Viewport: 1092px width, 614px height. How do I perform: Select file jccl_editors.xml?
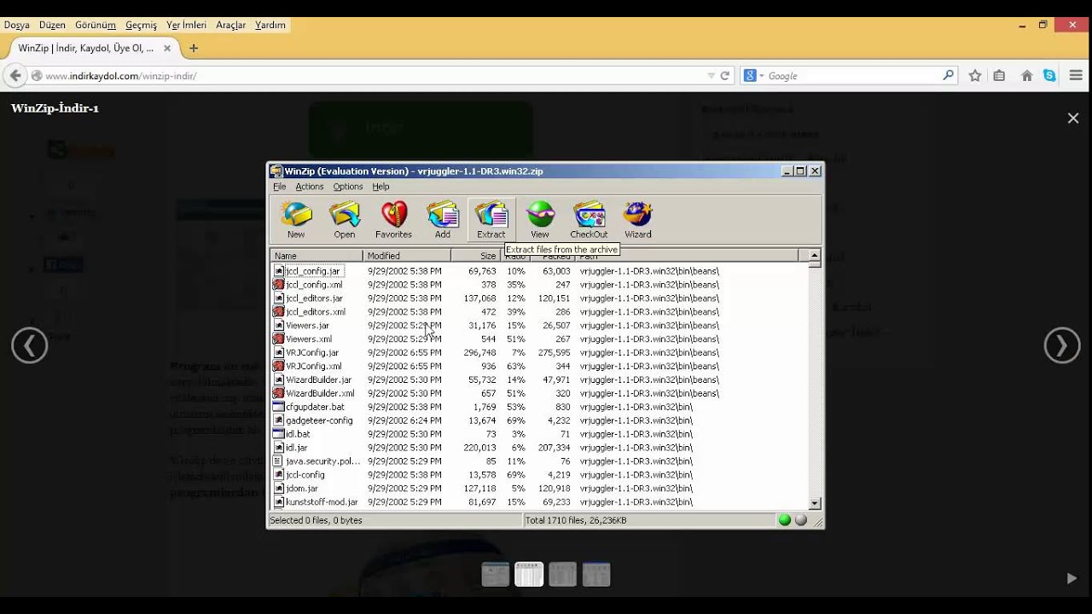click(309, 312)
